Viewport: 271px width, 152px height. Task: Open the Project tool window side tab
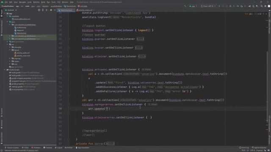2,14
